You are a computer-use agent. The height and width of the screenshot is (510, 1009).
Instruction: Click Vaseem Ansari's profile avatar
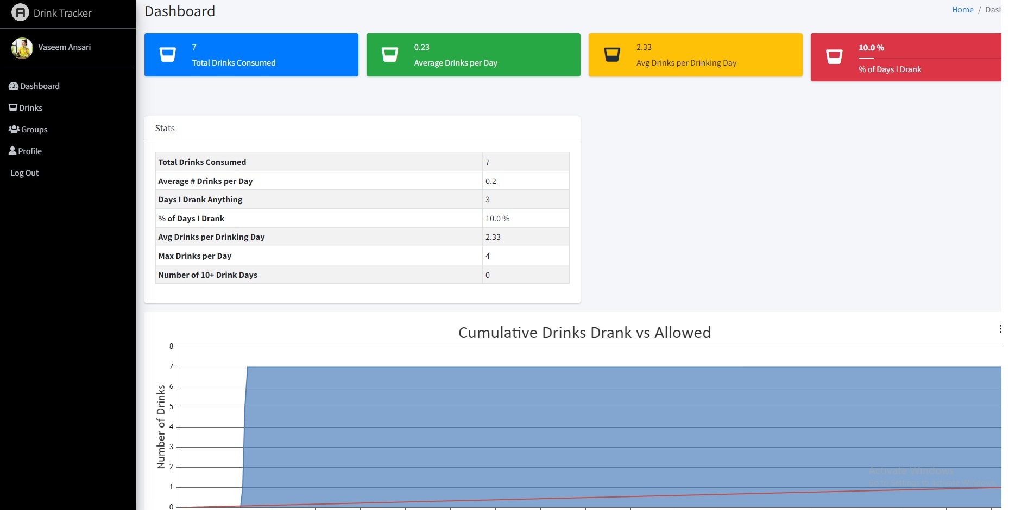tap(22, 48)
